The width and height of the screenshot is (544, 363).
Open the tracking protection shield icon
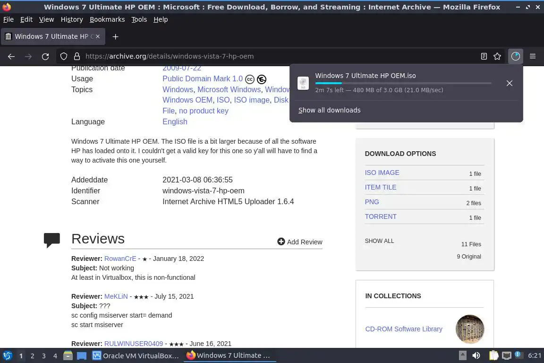pyautogui.click(x=63, y=56)
